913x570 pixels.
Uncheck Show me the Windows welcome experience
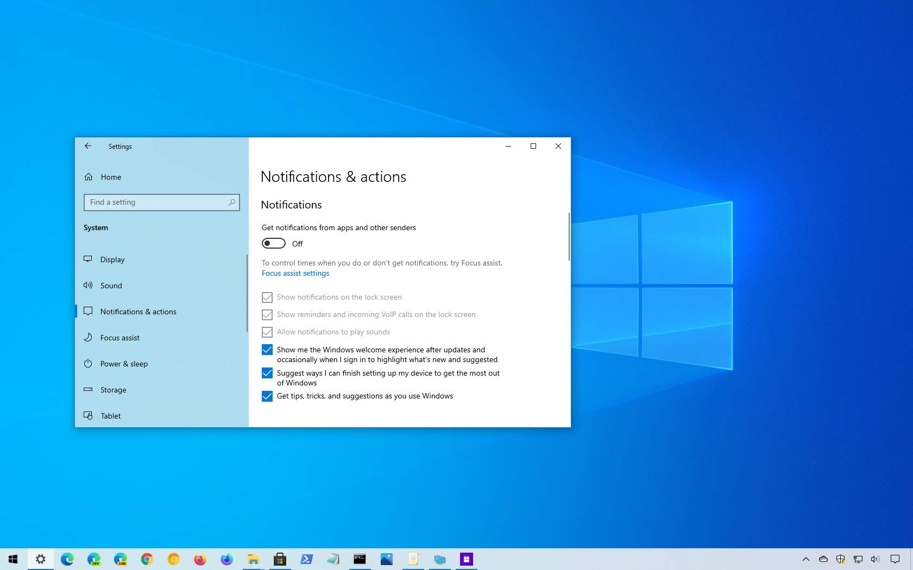[267, 350]
